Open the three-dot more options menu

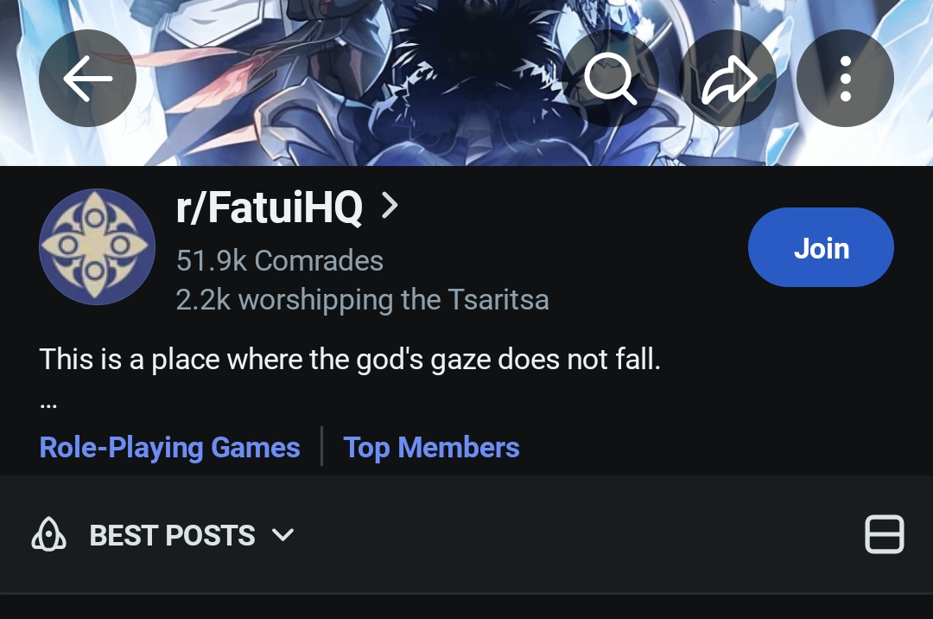(845, 78)
